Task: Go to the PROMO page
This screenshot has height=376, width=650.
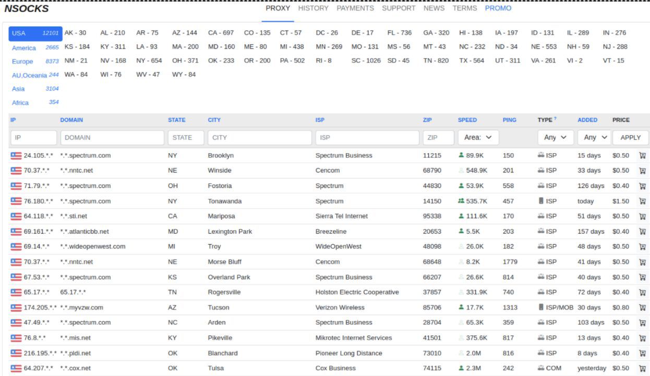Action: (498, 8)
